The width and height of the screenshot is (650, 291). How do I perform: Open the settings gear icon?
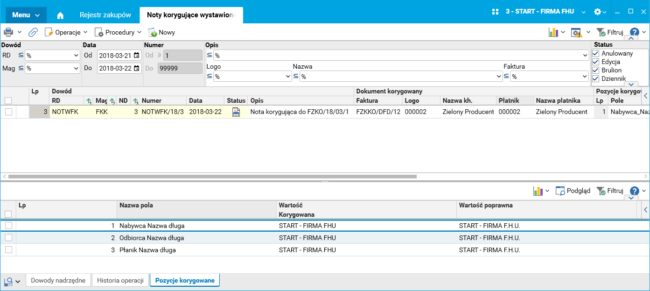tap(597, 12)
